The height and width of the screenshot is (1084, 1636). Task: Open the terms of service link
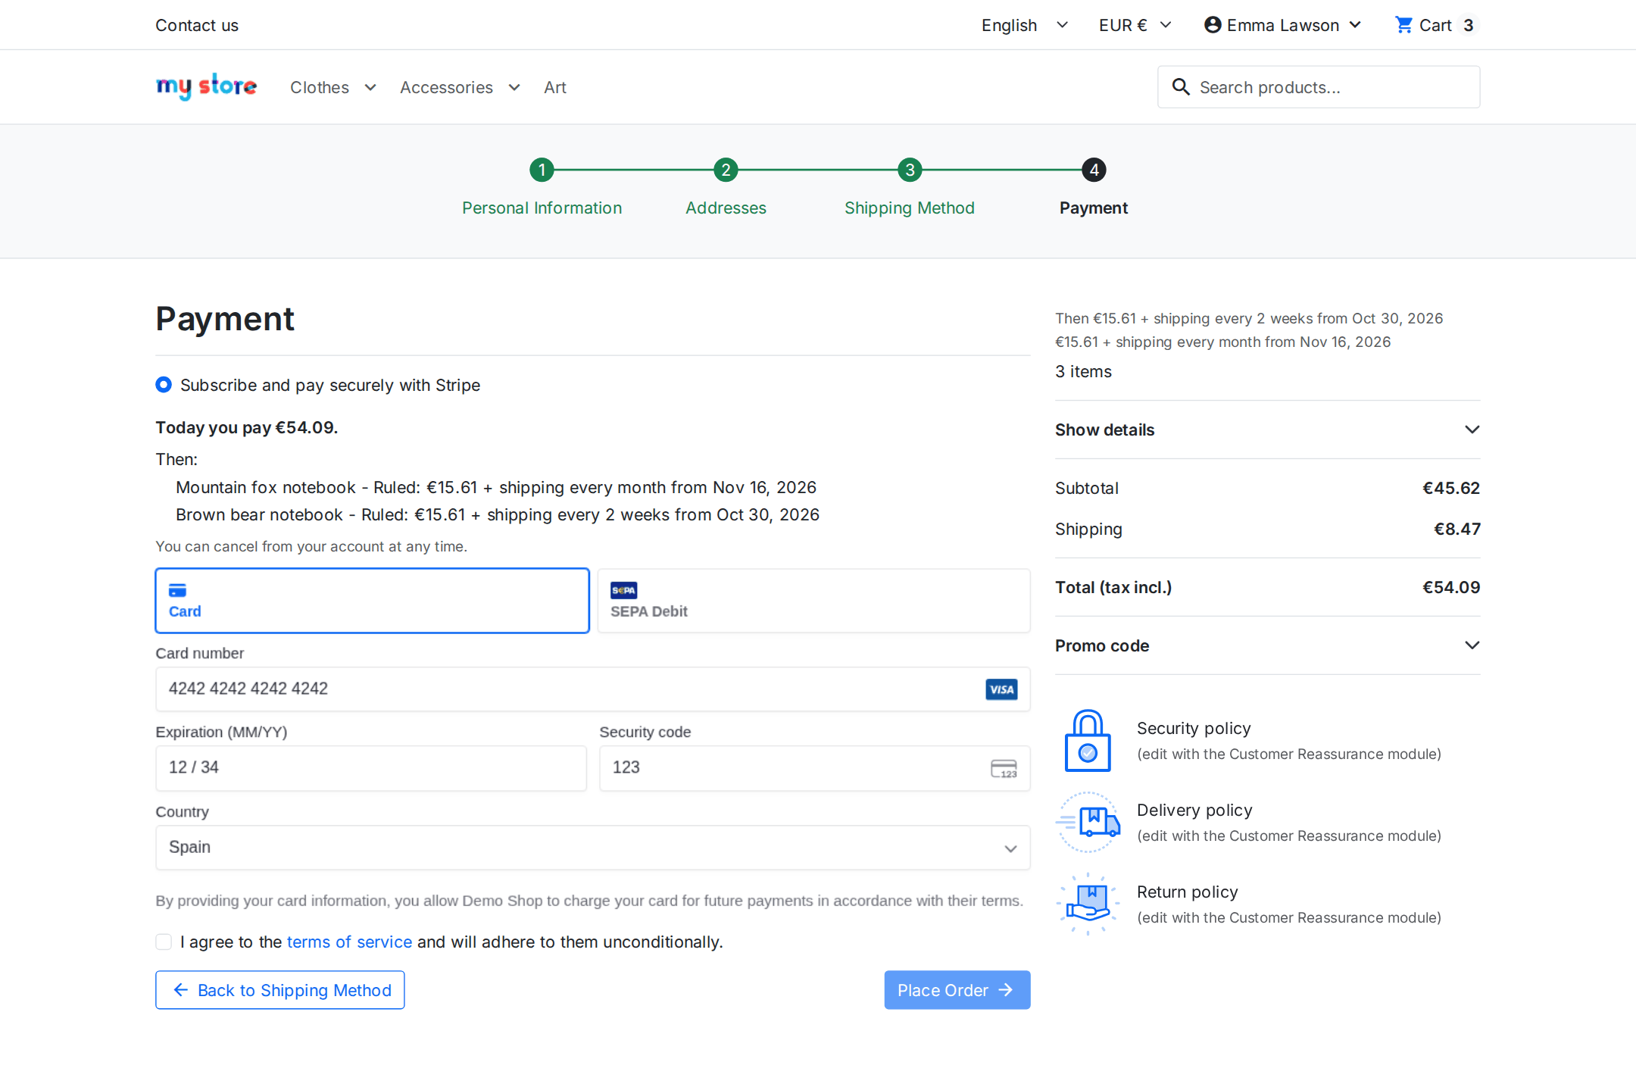(x=349, y=942)
